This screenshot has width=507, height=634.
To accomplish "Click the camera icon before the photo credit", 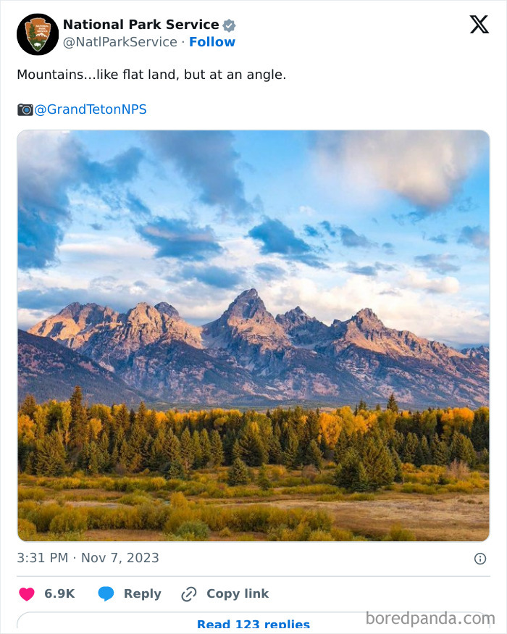I will (x=24, y=109).
